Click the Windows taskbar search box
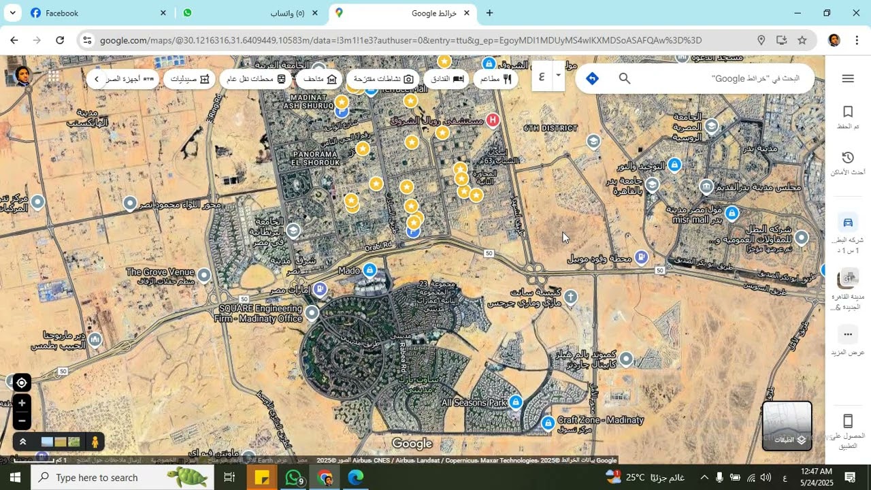Viewport: 871px width, 490px height. (122, 477)
